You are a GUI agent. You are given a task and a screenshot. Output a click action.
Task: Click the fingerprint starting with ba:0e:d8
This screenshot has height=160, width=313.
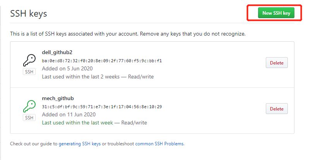pyautogui.click(x=102, y=61)
